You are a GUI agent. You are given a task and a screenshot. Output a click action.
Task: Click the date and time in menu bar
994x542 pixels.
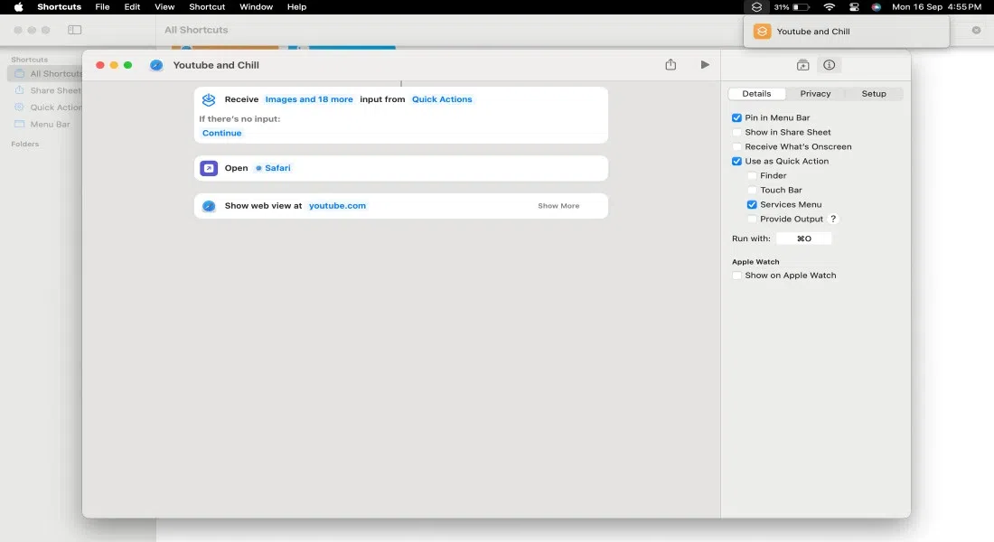(936, 7)
